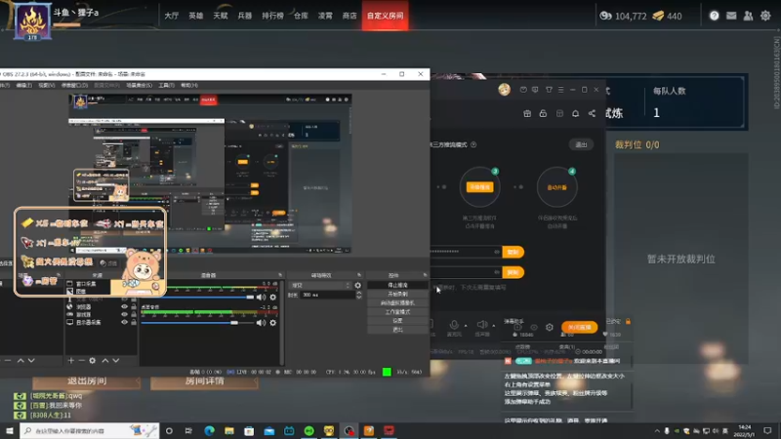
Task: Go to the 排行榜 tab
Action: click(x=272, y=16)
